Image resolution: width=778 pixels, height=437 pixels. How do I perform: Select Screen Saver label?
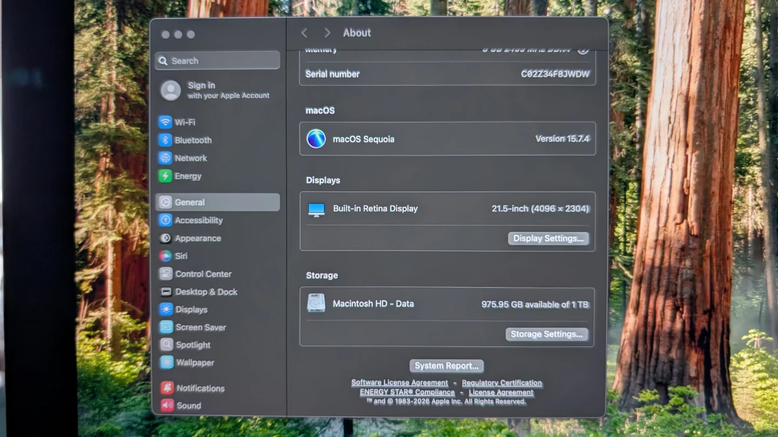coord(201,327)
